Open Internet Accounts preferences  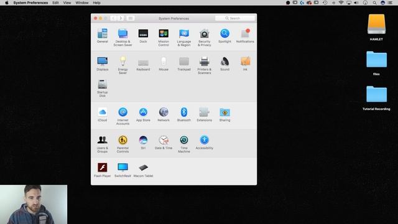(x=123, y=116)
